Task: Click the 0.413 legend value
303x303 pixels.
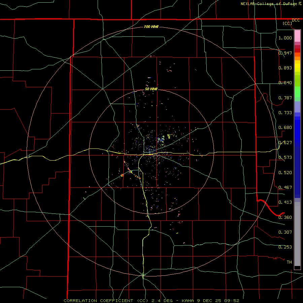Action: tap(285, 202)
